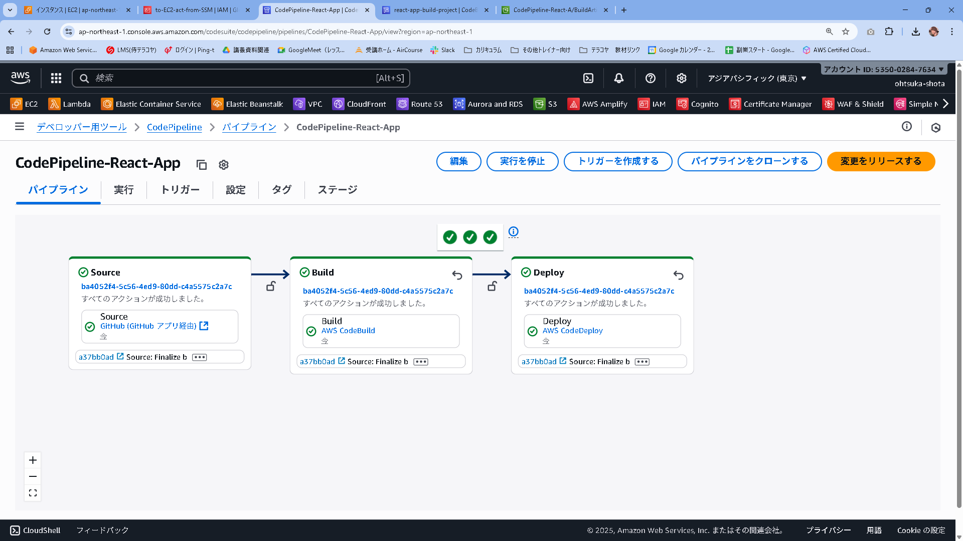This screenshot has width=963, height=541.
Task: Click the notifications bell icon
Action: coord(619,78)
